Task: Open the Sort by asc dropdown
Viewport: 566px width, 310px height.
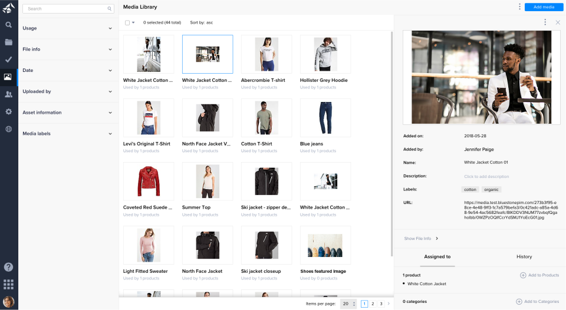Action: (202, 23)
